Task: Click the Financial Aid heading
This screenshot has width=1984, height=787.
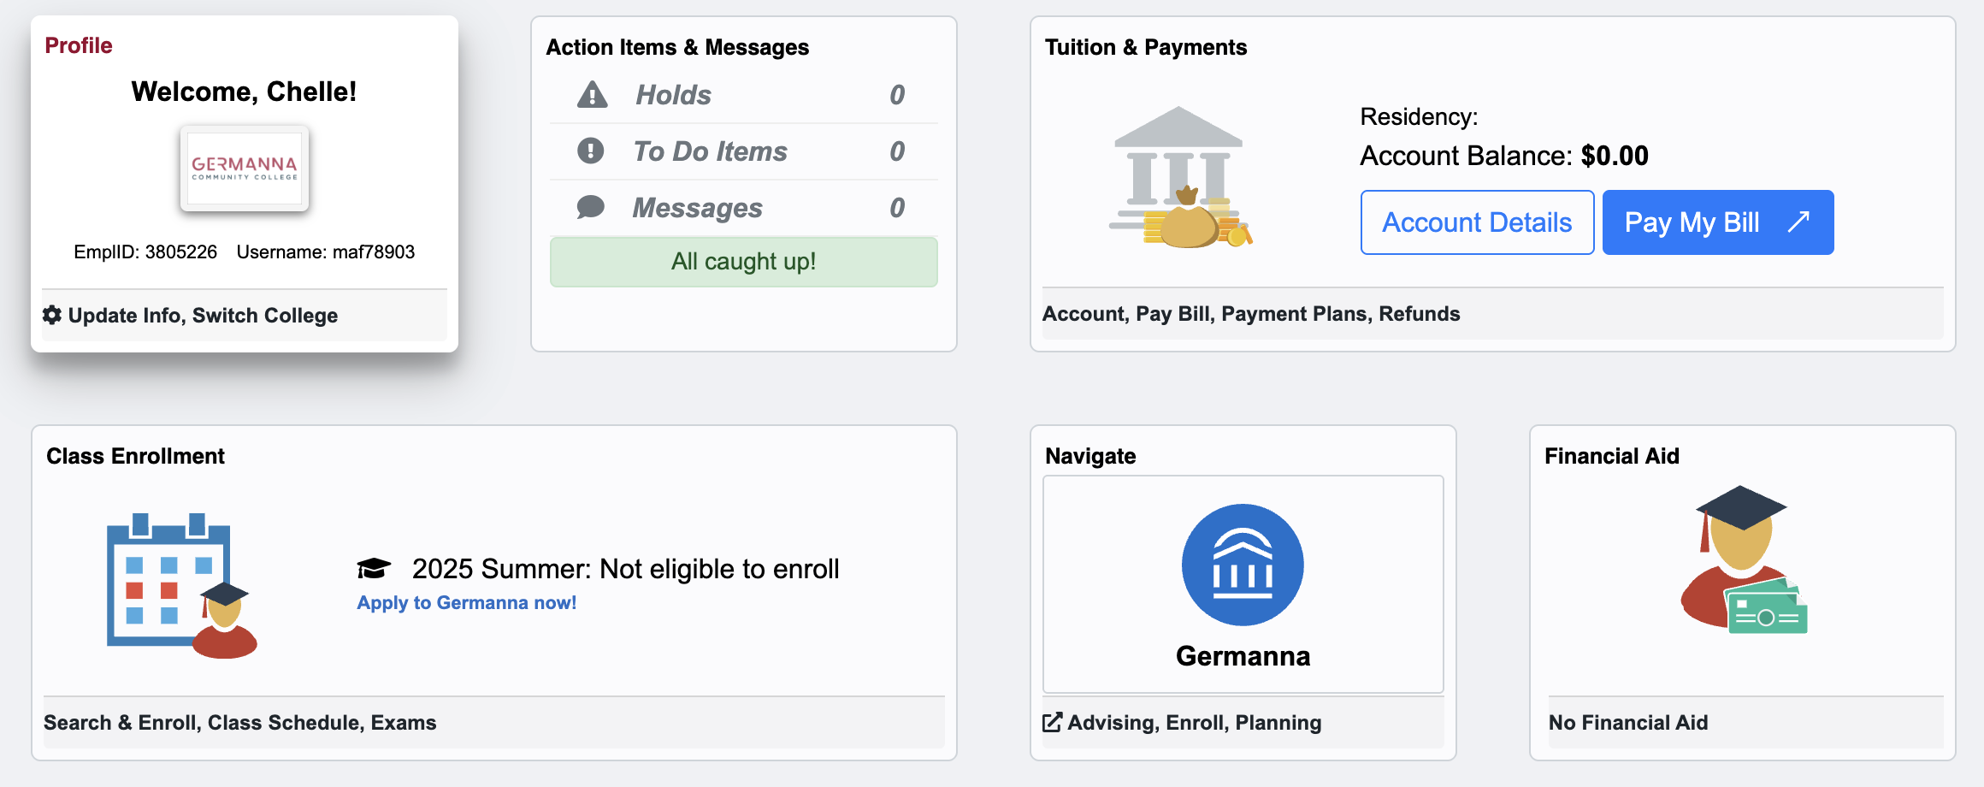Action: pyautogui.click(x=1612, y=456)
